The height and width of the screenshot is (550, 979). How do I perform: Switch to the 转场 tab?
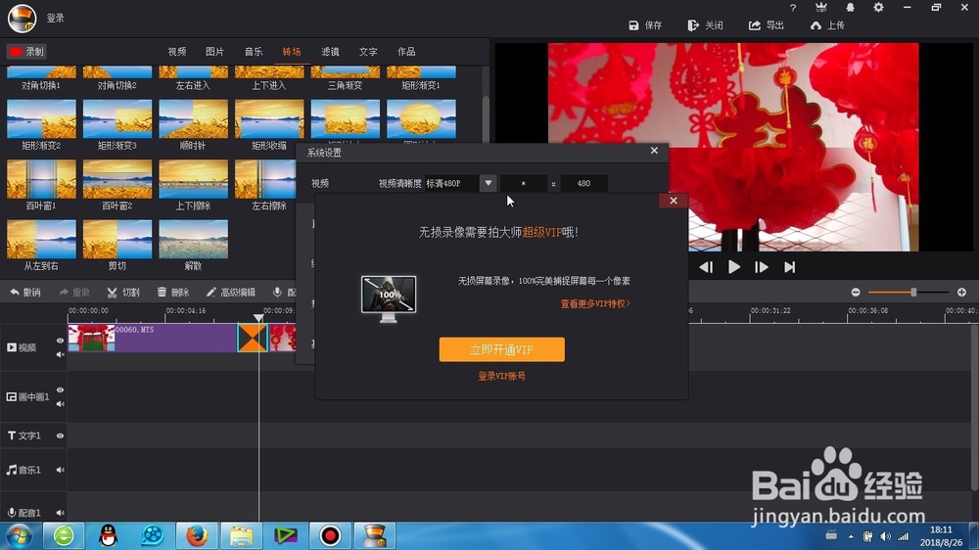pyautogui.click(x=292, y=52)
